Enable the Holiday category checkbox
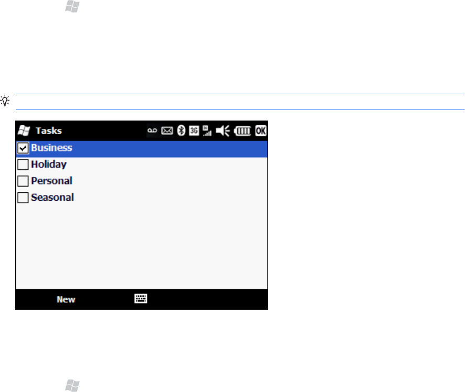Viewport: 465px width, 392px height. 23,165
